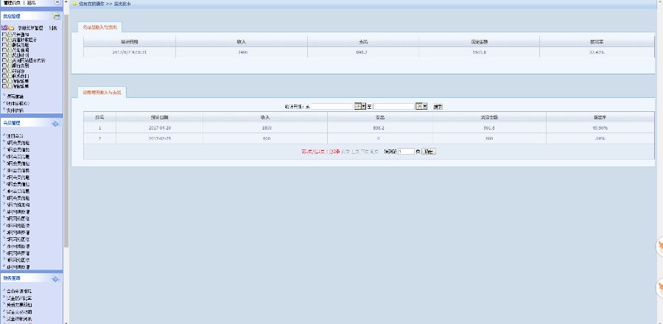Open 写信息 compose message link
The width and height of the screenshot is (663, 324).
tap(15, 96)
